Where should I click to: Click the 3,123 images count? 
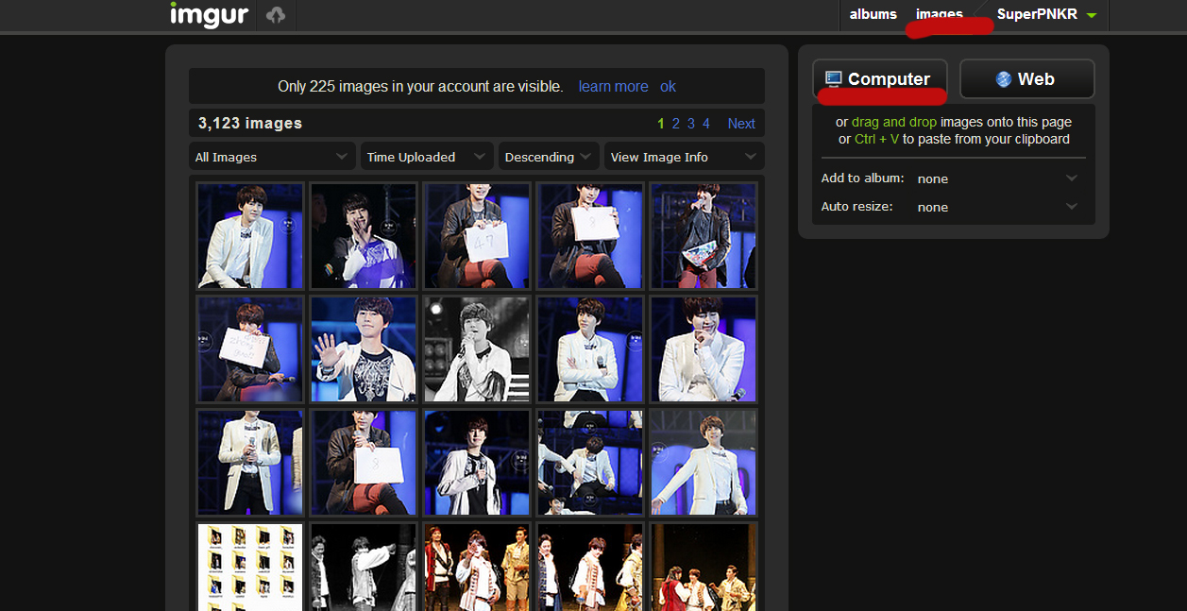tap(250, 124)
